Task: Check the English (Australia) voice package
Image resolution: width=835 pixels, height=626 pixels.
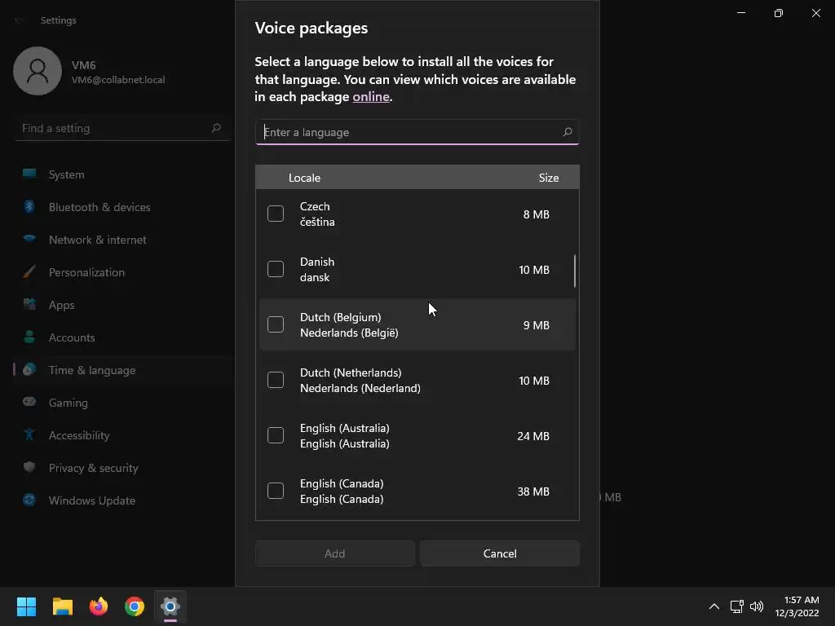Action: [276, 435]
